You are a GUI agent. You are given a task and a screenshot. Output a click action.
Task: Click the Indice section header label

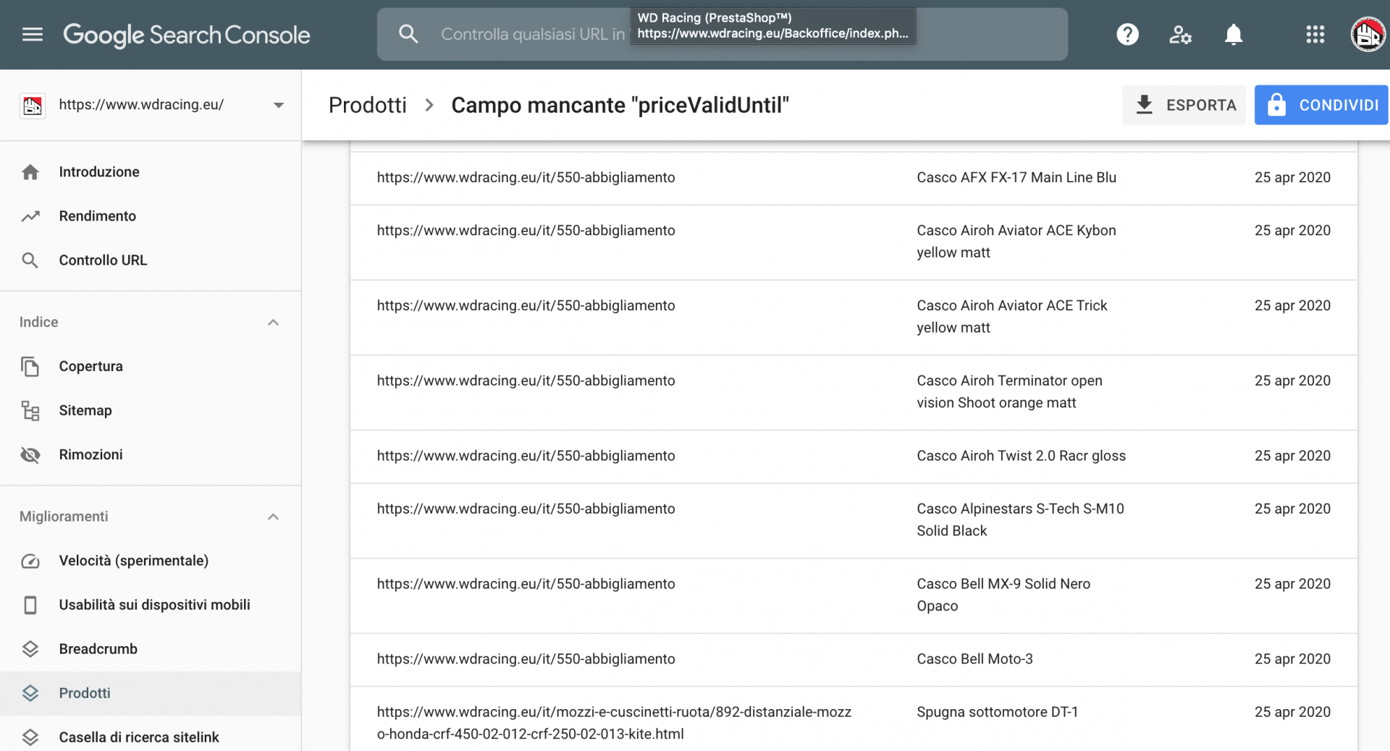tap(39, 323)
